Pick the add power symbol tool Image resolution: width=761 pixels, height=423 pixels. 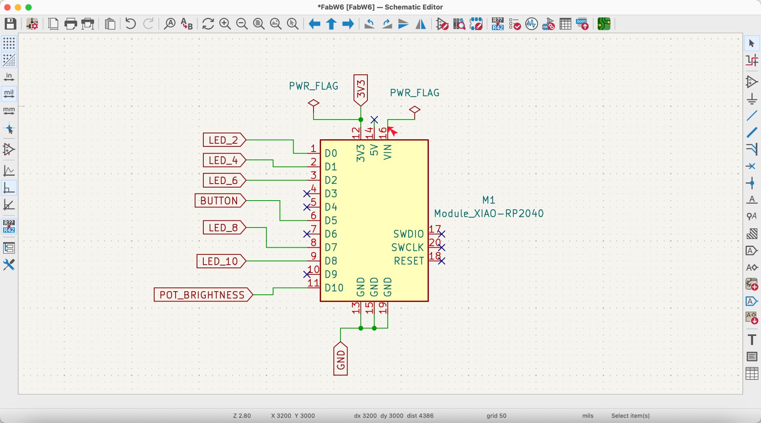752,99
